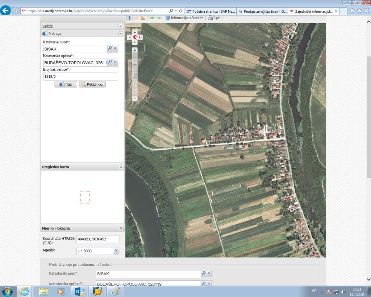Zoom out with the minus button
Viewport: 371px width, 297px height.
point(135,98)
